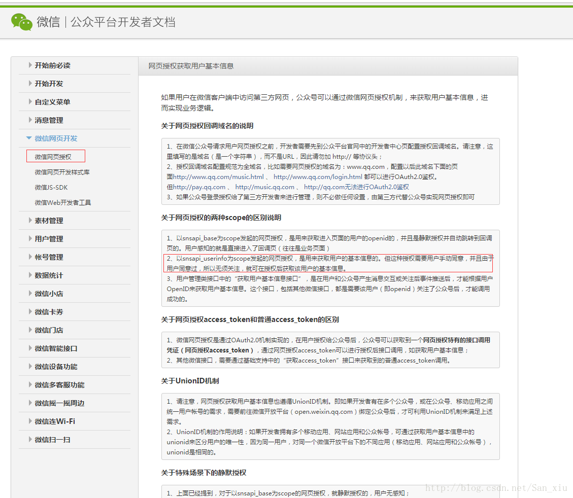Open the 微信智能接口 section
The width and height of the screenshot is (573, 498).
(x=56, y=348)
